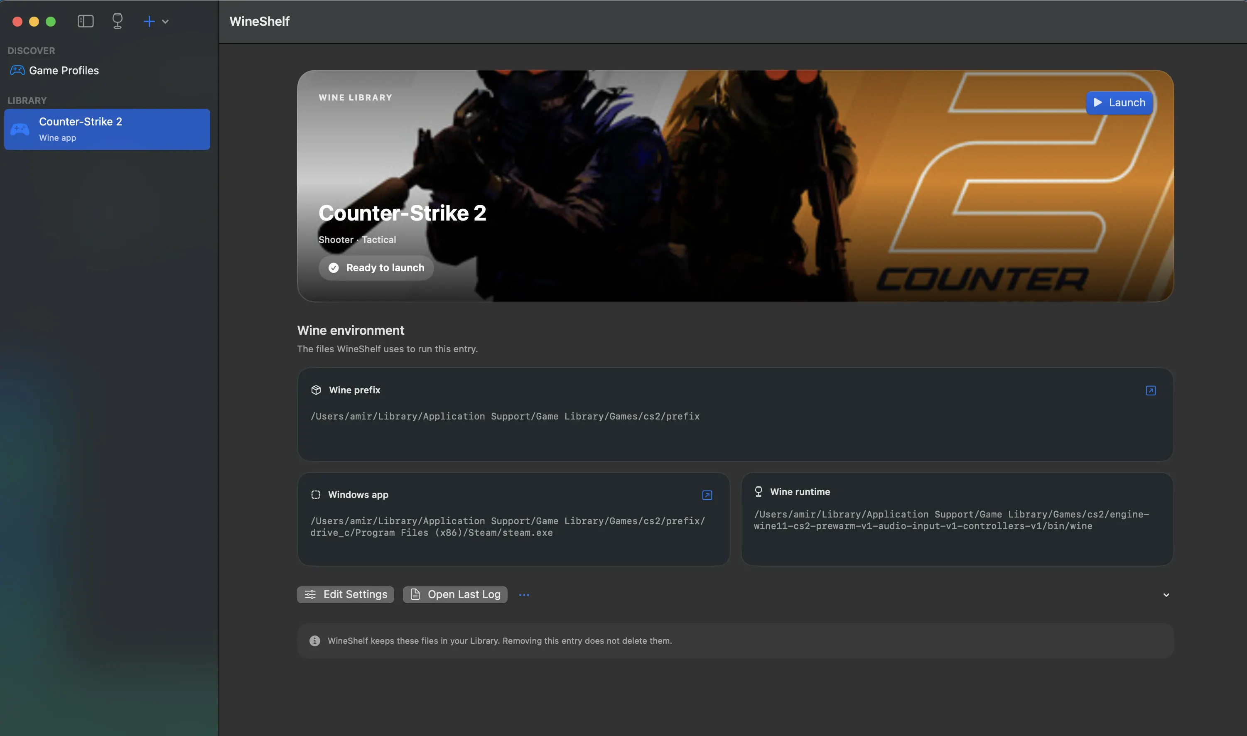Open the more options ellipsis
1247x736 pixels.
524,595
